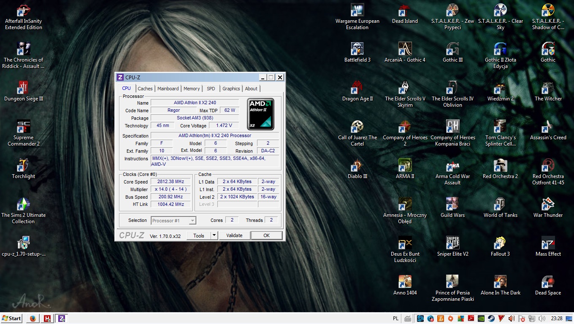Switch to the SPD tab
This screenshot has height=324, width=574.
(211, 89)
